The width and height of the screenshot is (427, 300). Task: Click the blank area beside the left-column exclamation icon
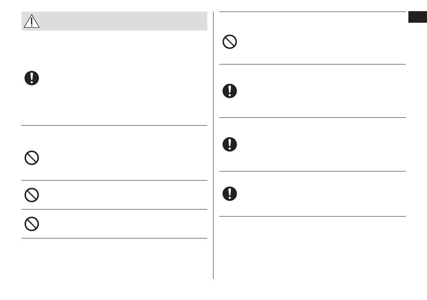[x=124, y=79]
